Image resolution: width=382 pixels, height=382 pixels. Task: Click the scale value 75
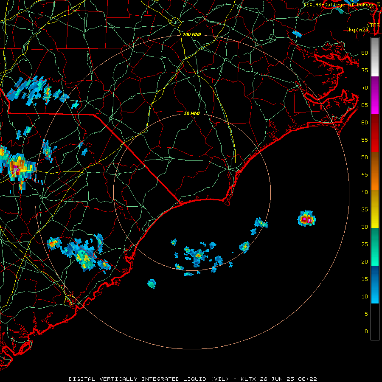[365, 70]
